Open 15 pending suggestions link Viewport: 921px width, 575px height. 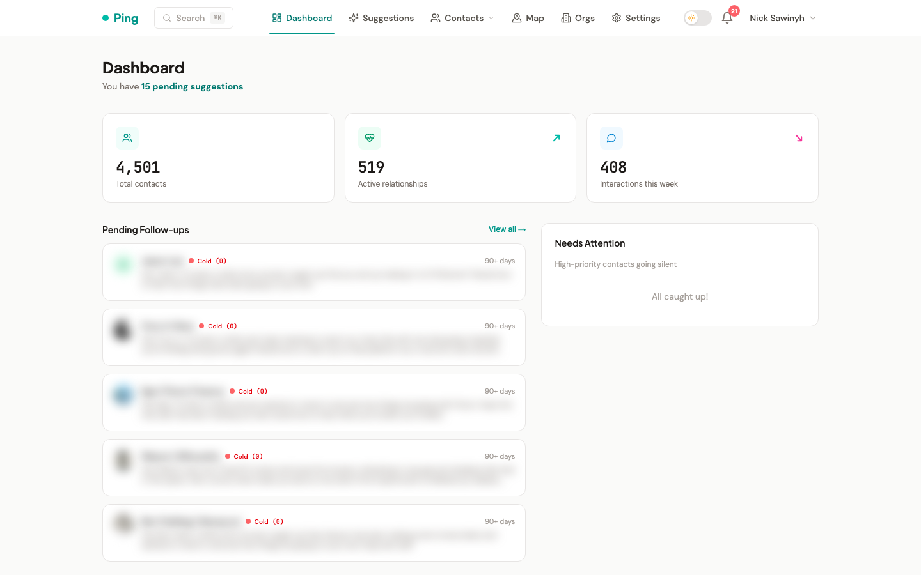click(192, 86)
